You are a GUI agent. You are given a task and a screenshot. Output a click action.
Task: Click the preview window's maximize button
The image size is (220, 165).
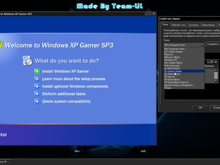tap(212, 62)
